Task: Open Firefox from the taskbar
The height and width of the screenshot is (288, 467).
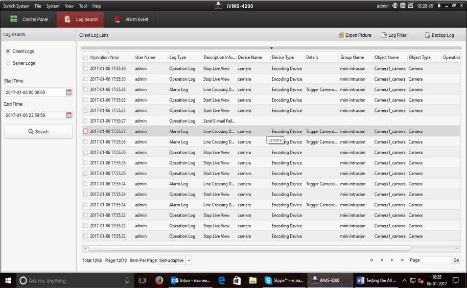Action: point(159,280)
